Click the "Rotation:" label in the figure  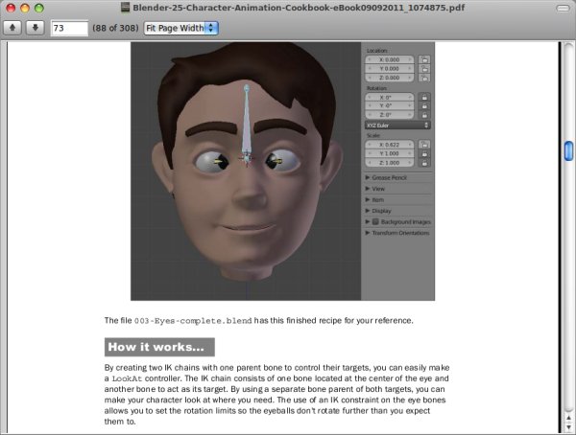pyautogui.click(x=376, y=88)
